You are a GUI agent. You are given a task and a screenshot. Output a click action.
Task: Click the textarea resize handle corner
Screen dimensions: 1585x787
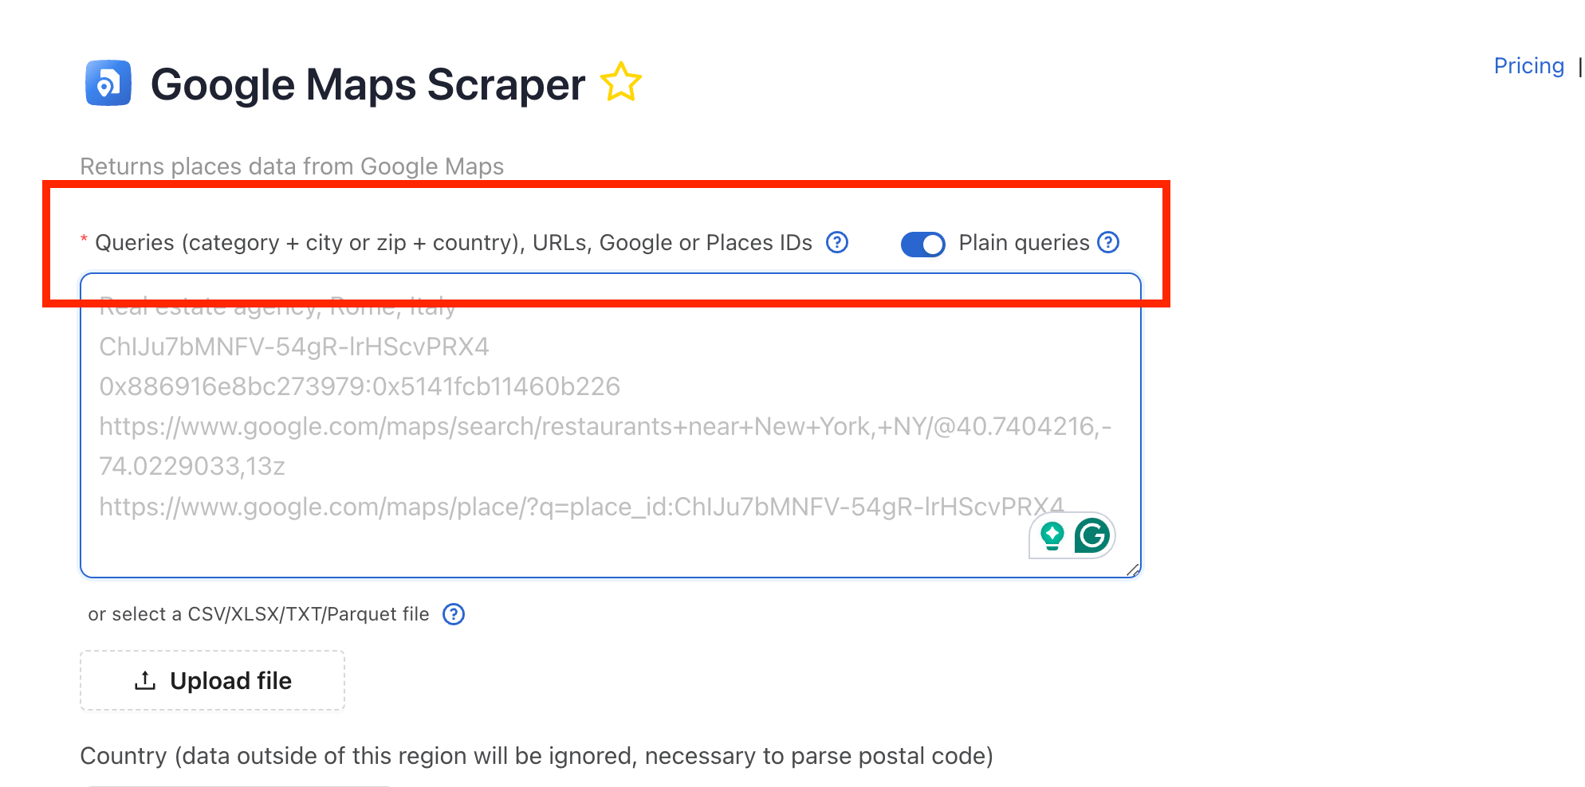pyautogui.click(x=1132, y=570)
